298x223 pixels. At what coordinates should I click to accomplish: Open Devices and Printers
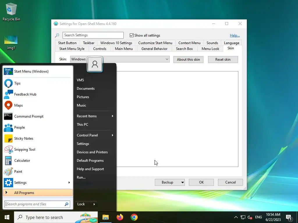point(95,152)
